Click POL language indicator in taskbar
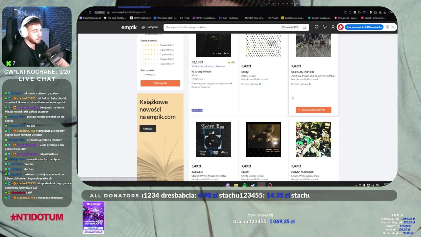This screenshot has width=421, height=237. (x=378, y=185)
